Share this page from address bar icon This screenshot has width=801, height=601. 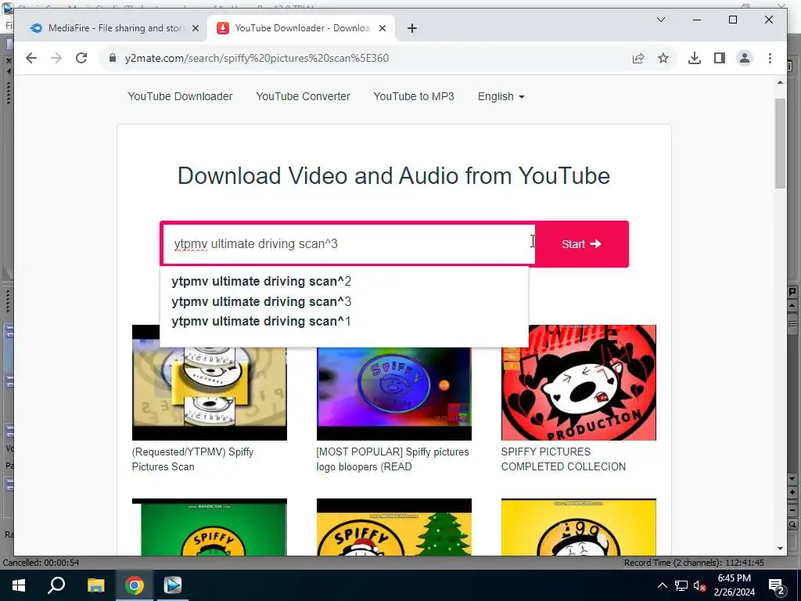[638, 58]
